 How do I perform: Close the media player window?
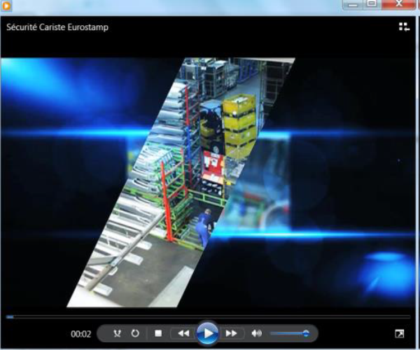coord(399,4)
